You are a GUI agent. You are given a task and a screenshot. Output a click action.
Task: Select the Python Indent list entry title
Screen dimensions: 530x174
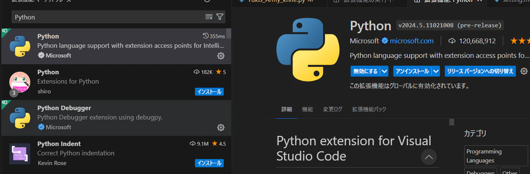[x=59, y=144]
